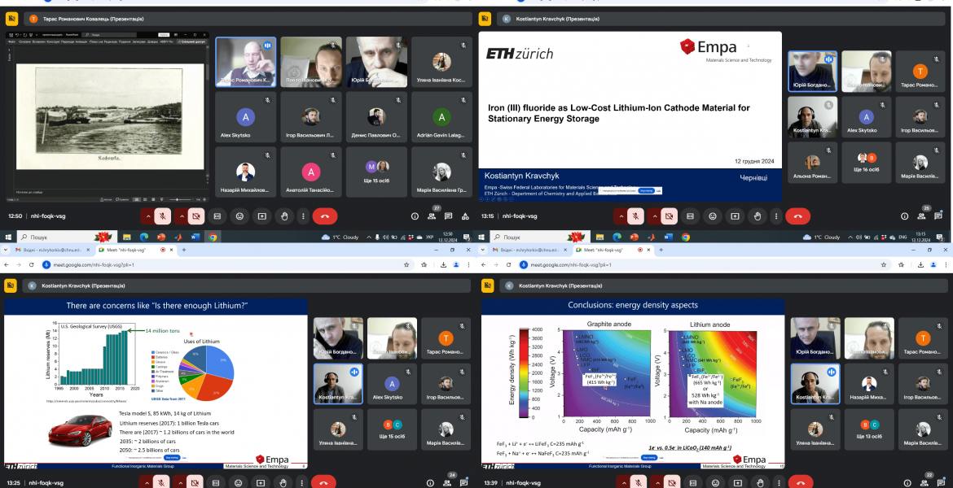
Task: Expand audio settings arrow in 13:15 call
Action: point(621,216)
